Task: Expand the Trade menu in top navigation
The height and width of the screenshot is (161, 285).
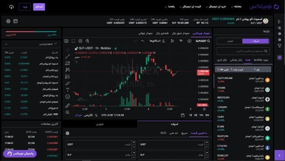Action: pyautogui.click(x=236, y=7)
